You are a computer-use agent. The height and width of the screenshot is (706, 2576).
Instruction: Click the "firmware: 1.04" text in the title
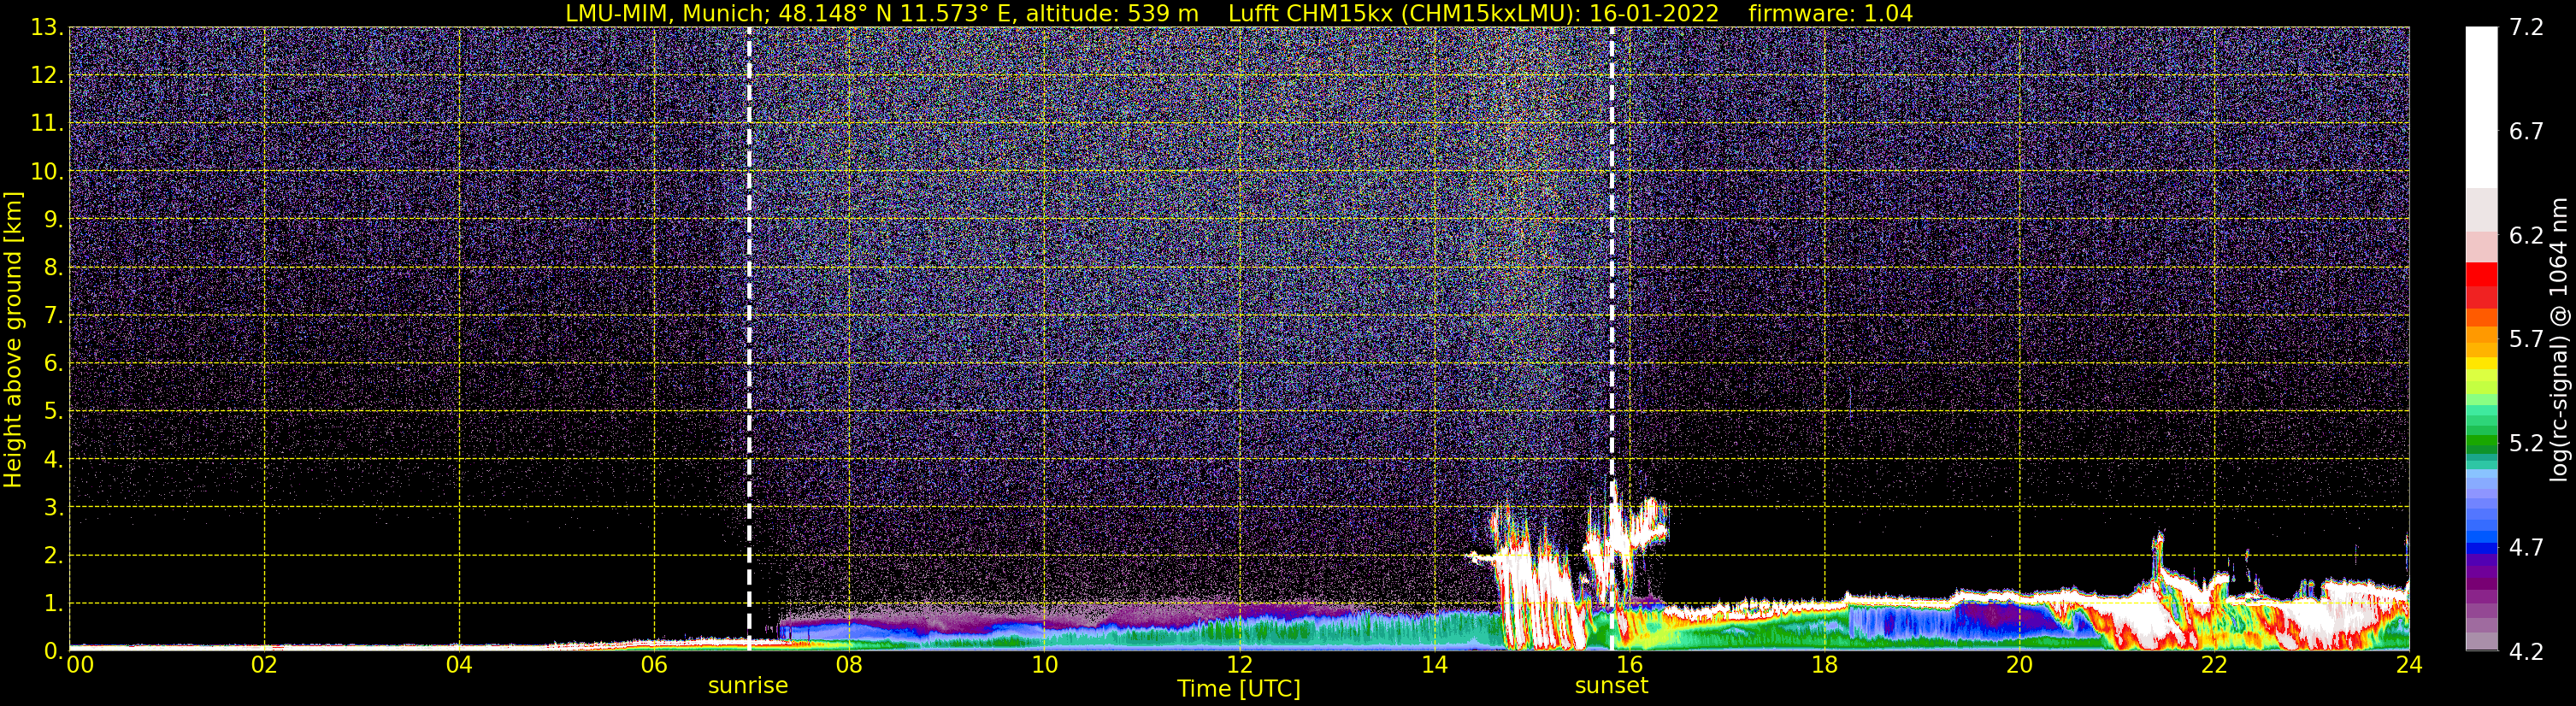[x=1830, y=14]
